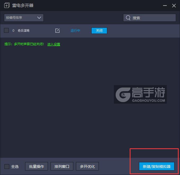Click the rename edit icon for 奇兵谋略
This screenshot has height=175, width=180.
57,31
